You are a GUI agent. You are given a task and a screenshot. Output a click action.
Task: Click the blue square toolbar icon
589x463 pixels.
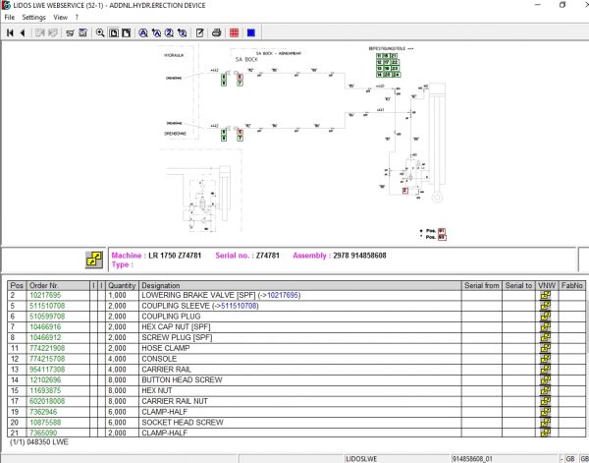[251, 32]
